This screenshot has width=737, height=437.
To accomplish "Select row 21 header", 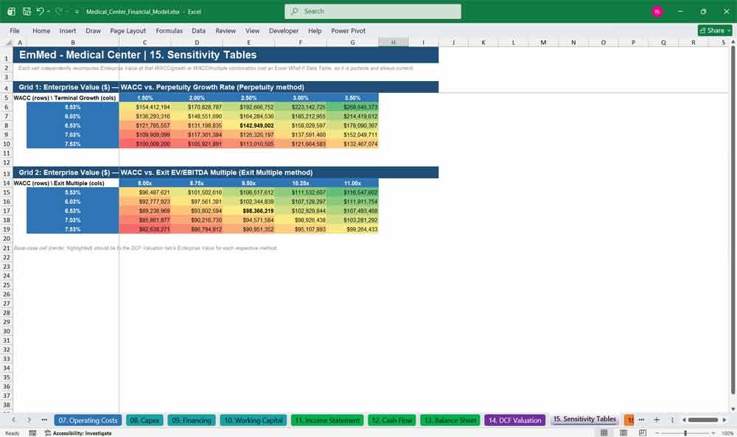I will click(x=7, y=248).
